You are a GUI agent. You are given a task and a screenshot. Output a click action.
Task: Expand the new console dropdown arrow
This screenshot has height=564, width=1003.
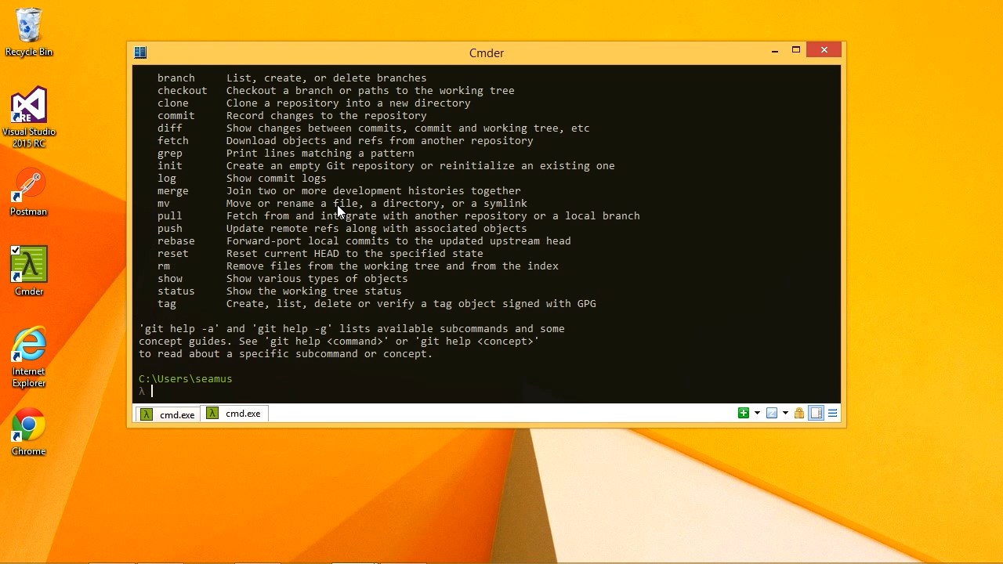(757, 414)
